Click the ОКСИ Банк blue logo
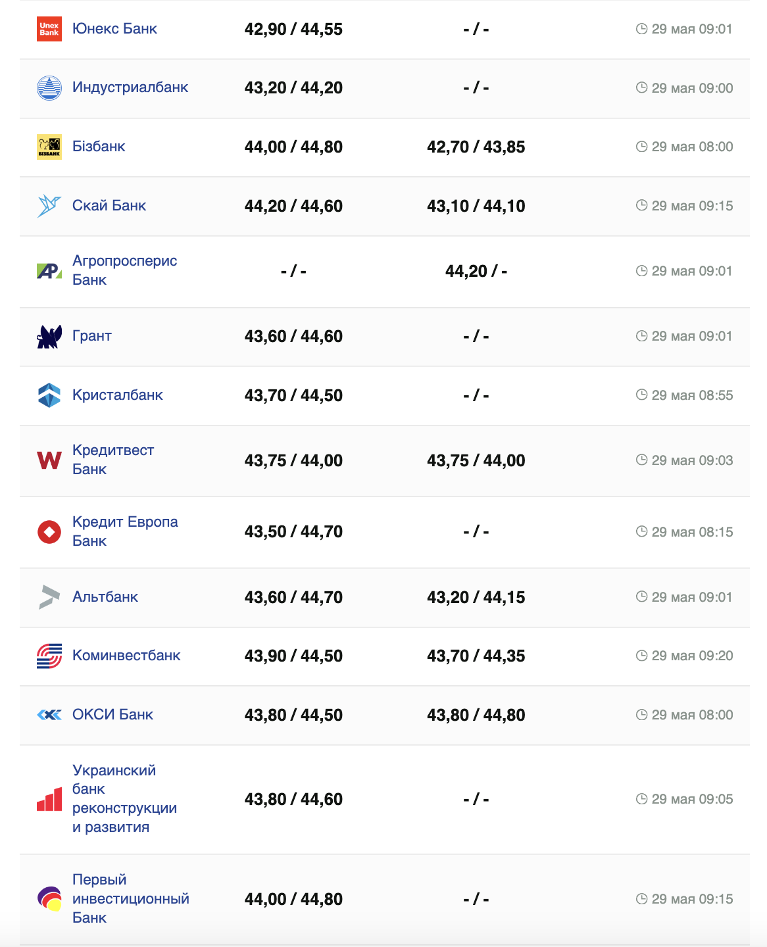Screen dimensions: 767x947 pos(49,715)
